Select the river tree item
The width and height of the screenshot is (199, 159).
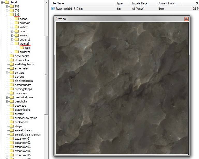[x=22, y=31]
